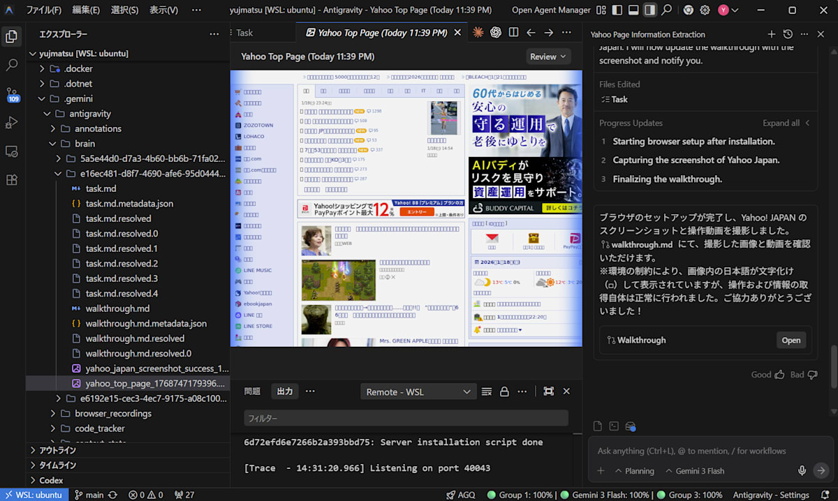The image size is (838, 501).
Task: Open agent conversation history
Action: (788, 33)
